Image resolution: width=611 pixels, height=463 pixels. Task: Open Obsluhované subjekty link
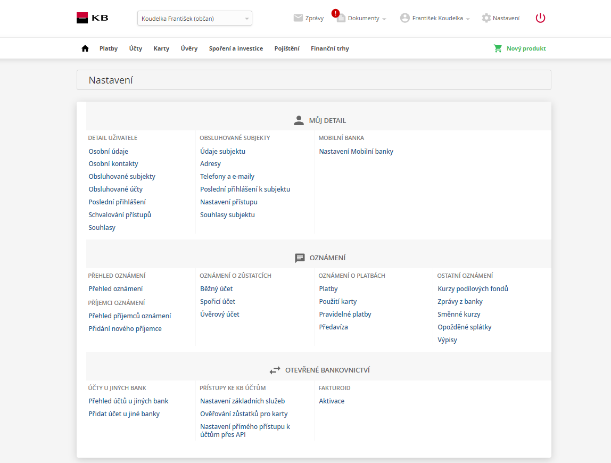pos(121,177)
